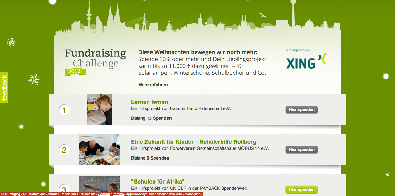Click the 2013 green ribbon badge
The width and height of the screenshot is (395, 196).
75,72
